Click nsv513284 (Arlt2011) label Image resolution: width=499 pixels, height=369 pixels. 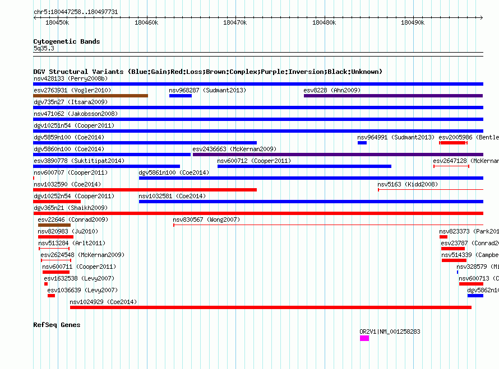pyautogui.click(x=72, y=243)
